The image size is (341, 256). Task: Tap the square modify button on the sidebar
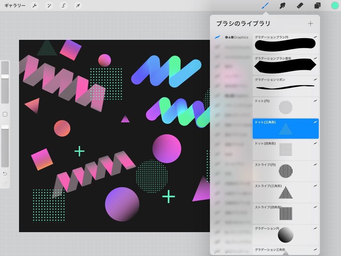click(x=5, y=114)
